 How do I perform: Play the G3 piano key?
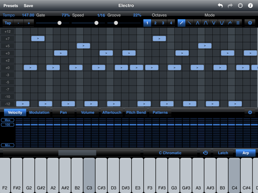click(174, 175)
